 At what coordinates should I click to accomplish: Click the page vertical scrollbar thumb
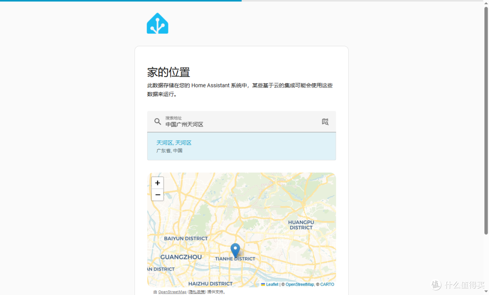(x=486, y=120)
